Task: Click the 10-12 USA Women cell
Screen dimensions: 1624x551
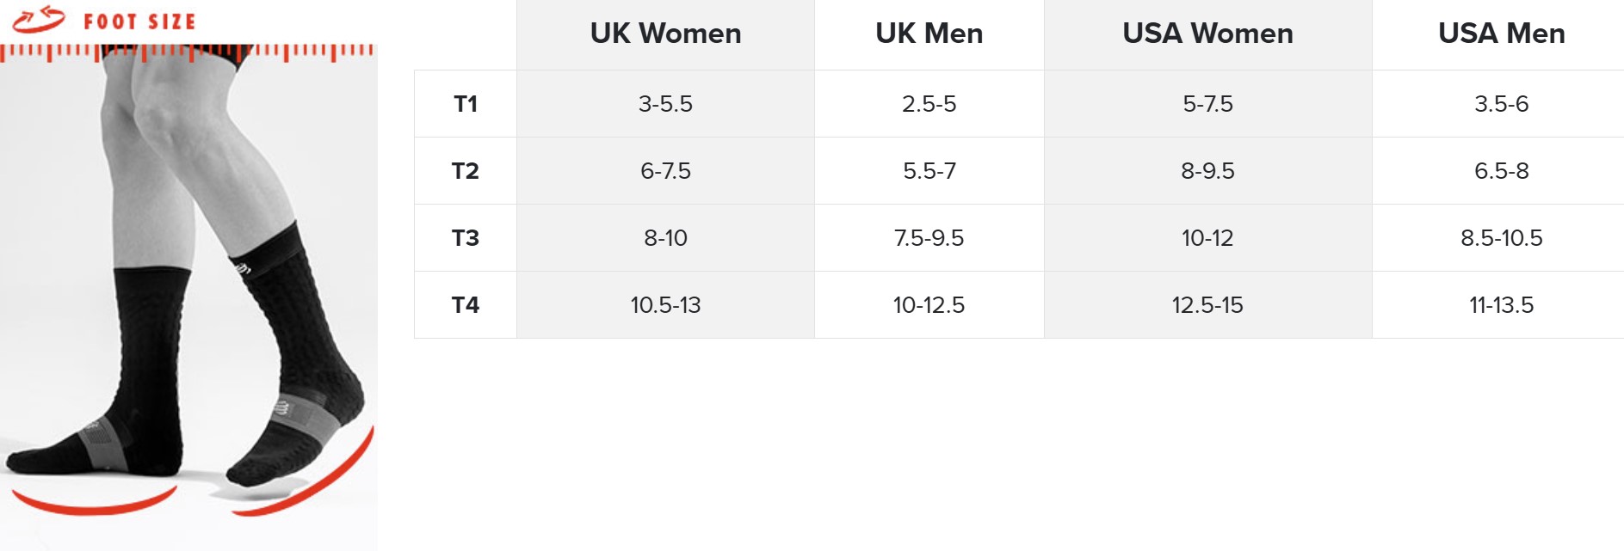Action: [1208, 238]
